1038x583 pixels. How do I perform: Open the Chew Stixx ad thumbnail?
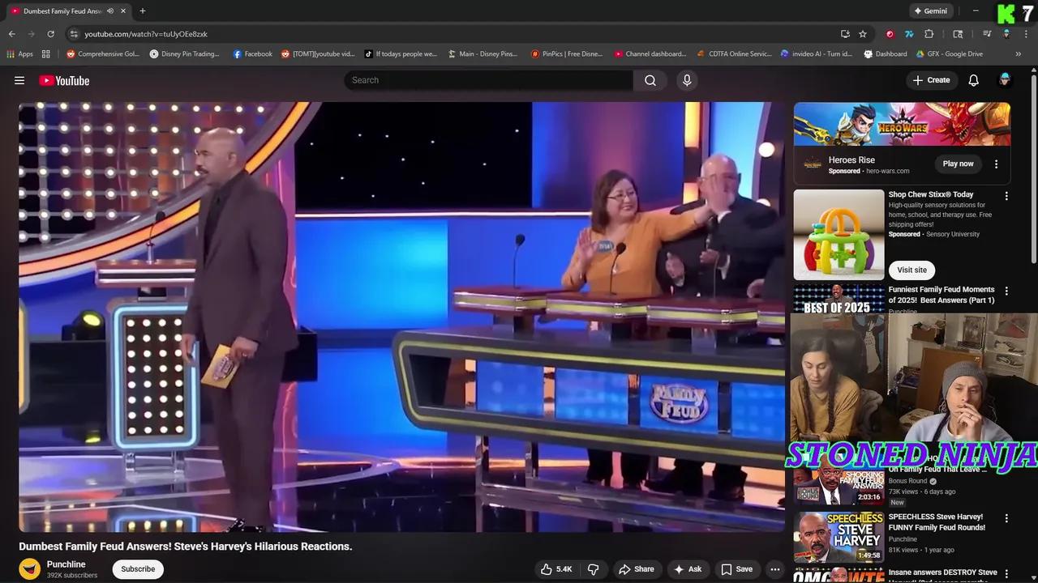(x=839, y=235)
